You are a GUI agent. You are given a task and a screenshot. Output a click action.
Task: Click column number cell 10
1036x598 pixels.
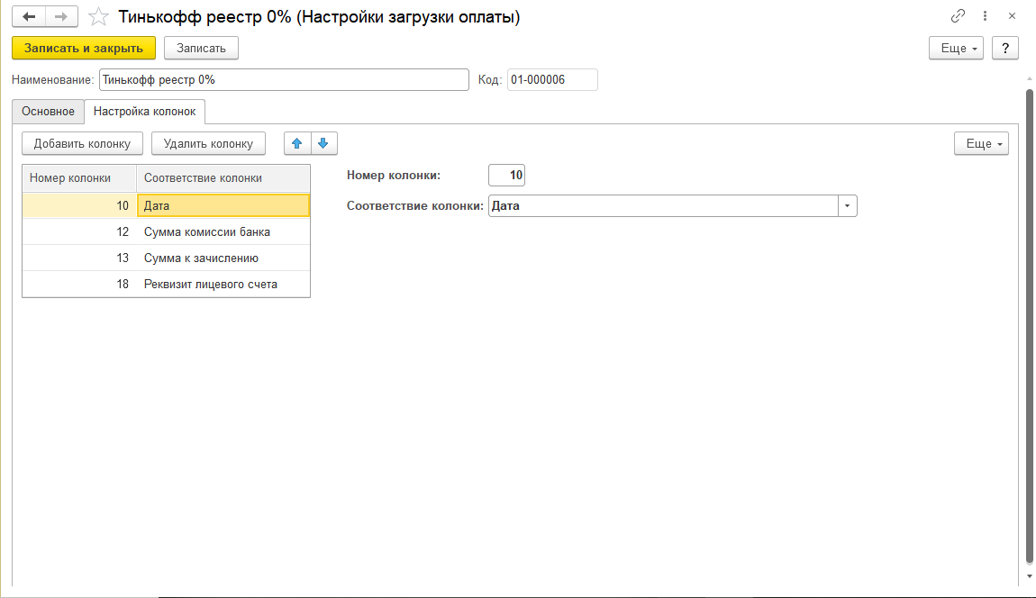pyautogui.click(x=79, y=205)
